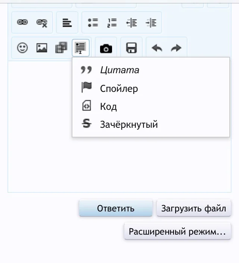
Task: Click the insert link chain icon
Action: point(22,22)
